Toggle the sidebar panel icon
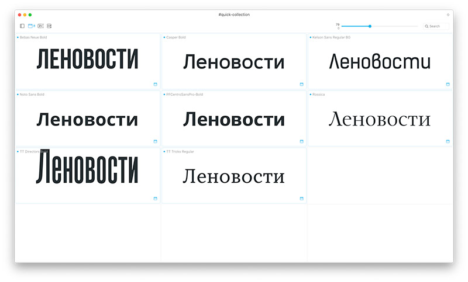 coord(22,26)
